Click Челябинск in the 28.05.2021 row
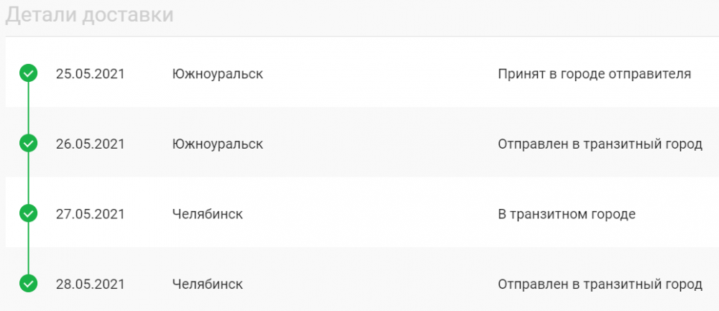Image resolution: width=719 pixels, height=311 pixels. pyautogui.click(x=208, y=284)
